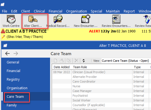This screenshot has height=110, width=151.
Task: Select the Financial sidebar section
Action: [x=26, y=71]
